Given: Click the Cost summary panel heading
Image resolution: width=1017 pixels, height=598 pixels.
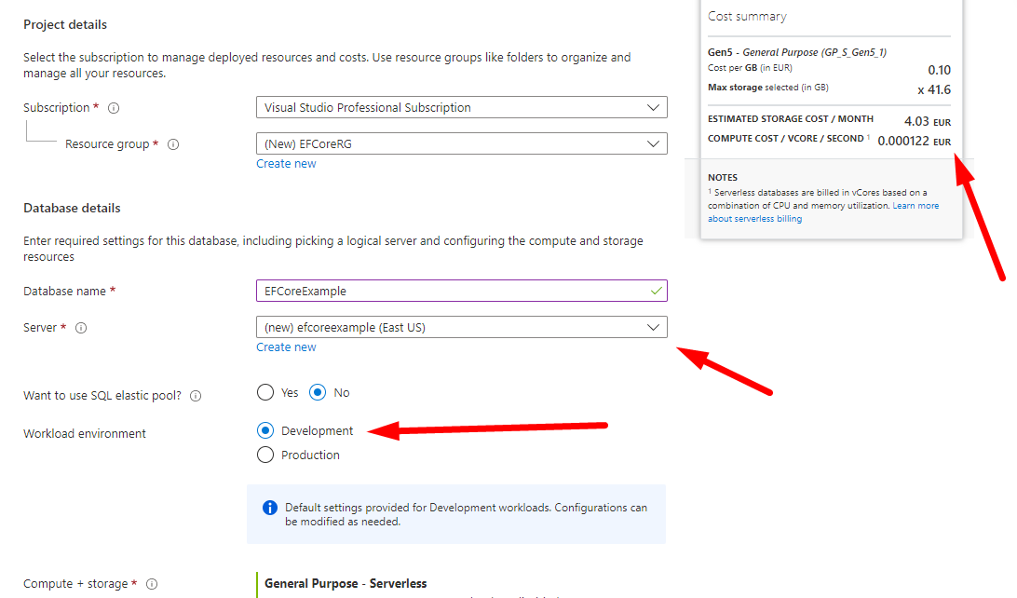Looking at the screenshot, I should pos(747,17).
